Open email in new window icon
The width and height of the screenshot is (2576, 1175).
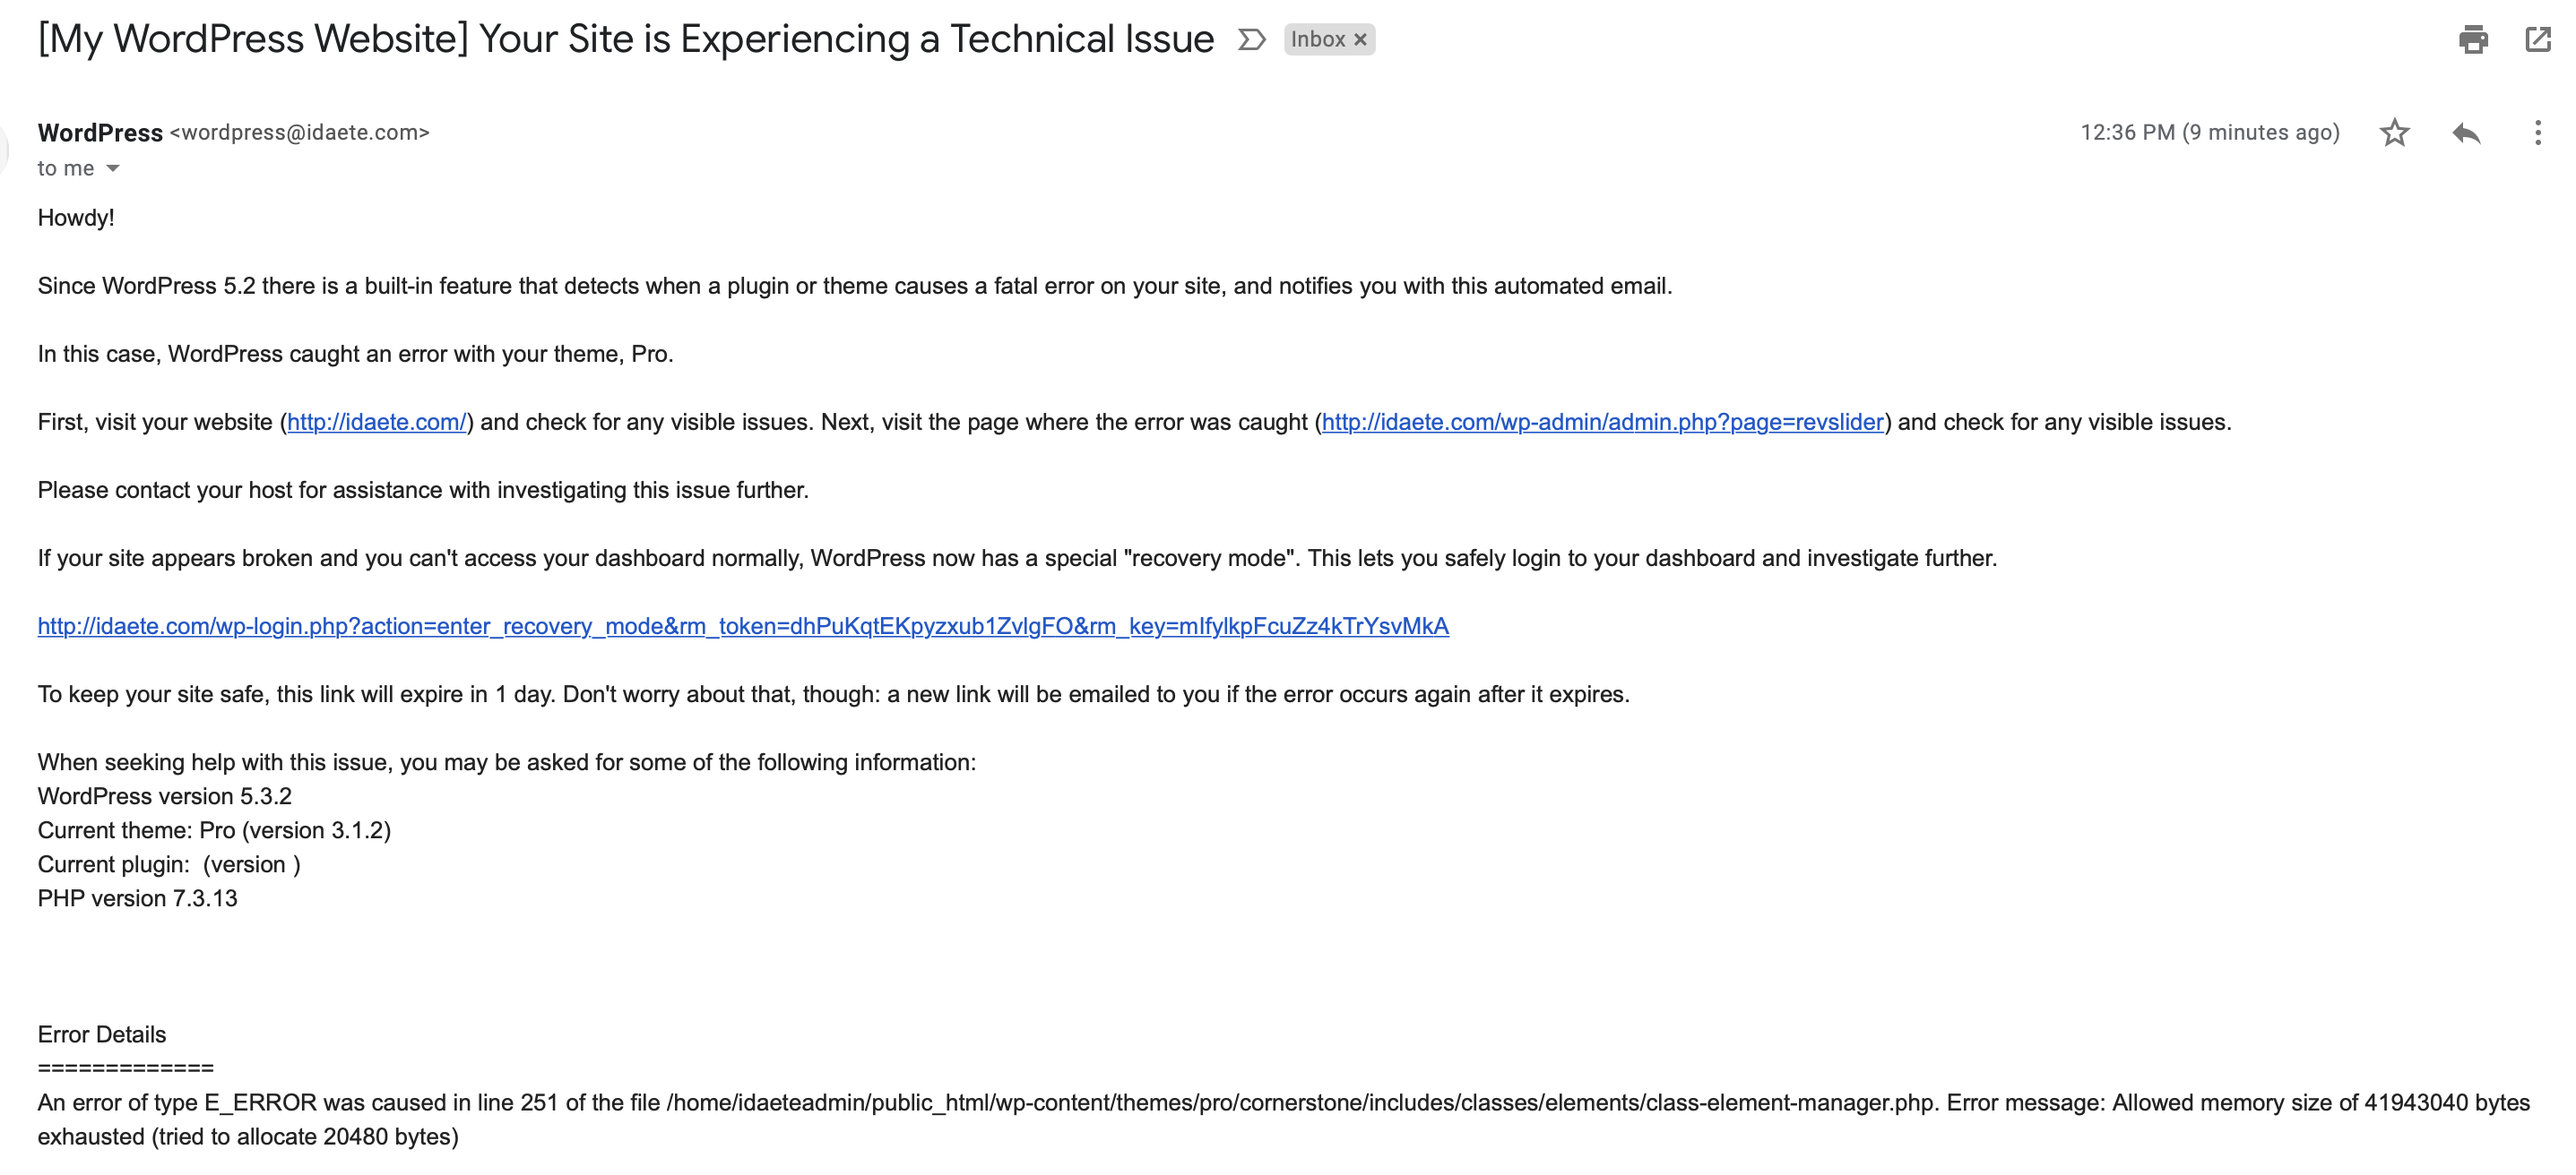pyautogui.click(x=2538, y=40)
